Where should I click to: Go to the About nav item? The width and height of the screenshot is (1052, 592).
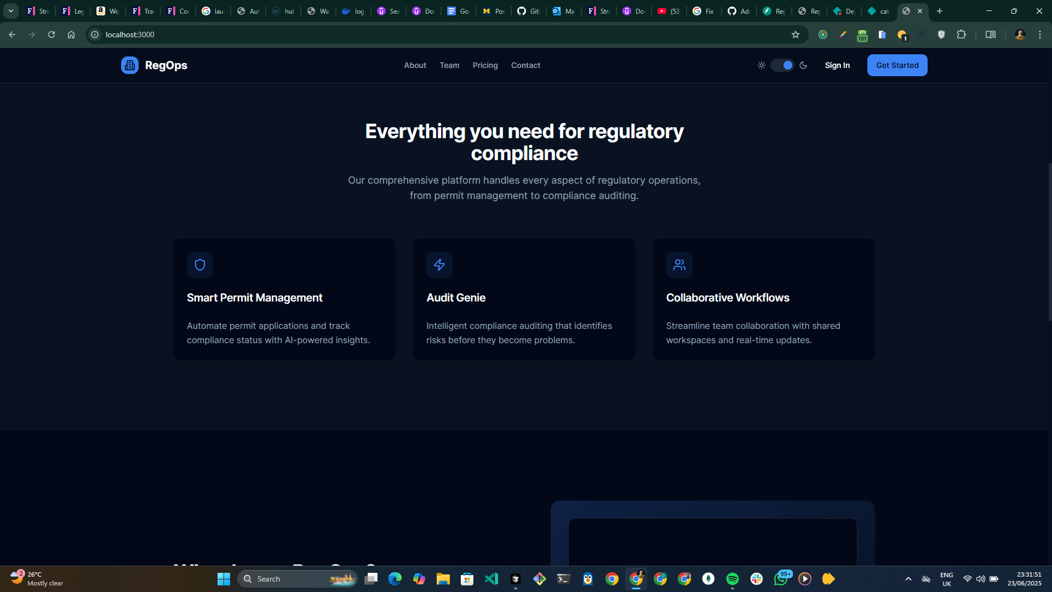coord(415,65)
